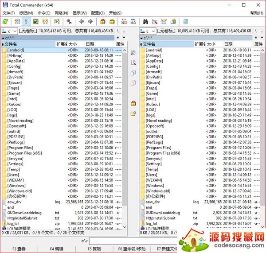This screenshot has width=266, height=253.
Task: Open the left panel drive C dropdown
Action: [9, 31]
